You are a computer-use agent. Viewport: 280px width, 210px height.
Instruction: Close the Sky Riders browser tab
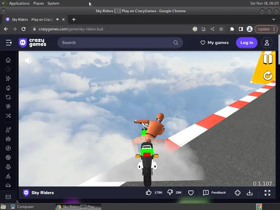coord(63,19)
